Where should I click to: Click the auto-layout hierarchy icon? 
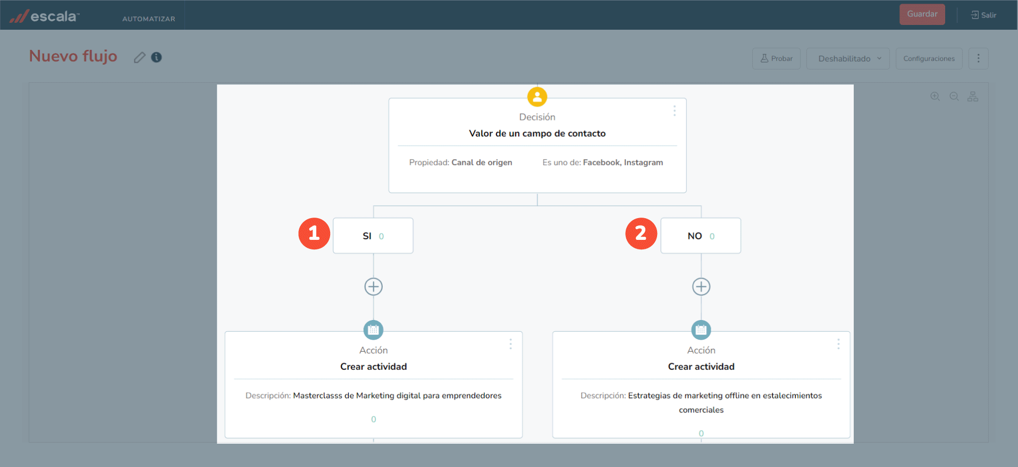[973, 97]
